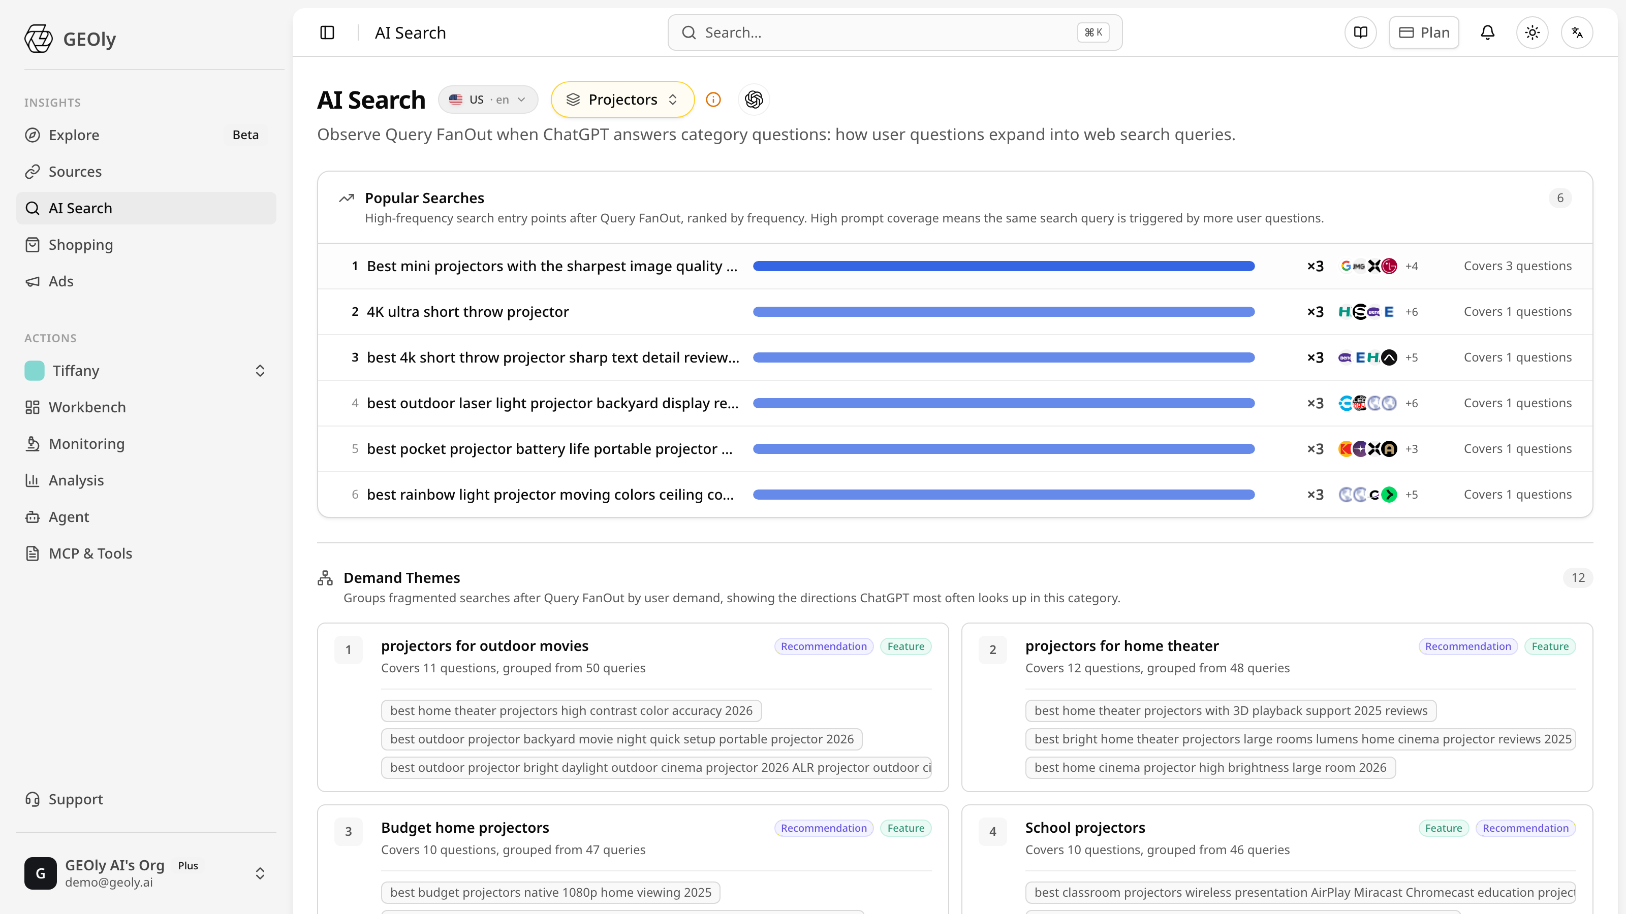Screen dimensions: 1626x914
Task: Open the documentation book icon
Action: (x=1360, y=32)
